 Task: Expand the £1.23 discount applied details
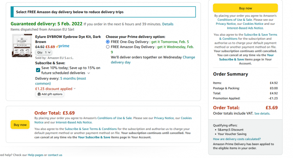pyautogui.click(x=56, y=89)
